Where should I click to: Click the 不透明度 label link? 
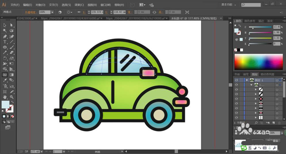[31, 12]
